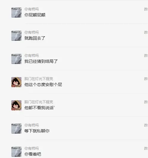This screenshot has width=148, height=158.
Task: Click message text 他都不看我说话
Action: tap(39, 108)
